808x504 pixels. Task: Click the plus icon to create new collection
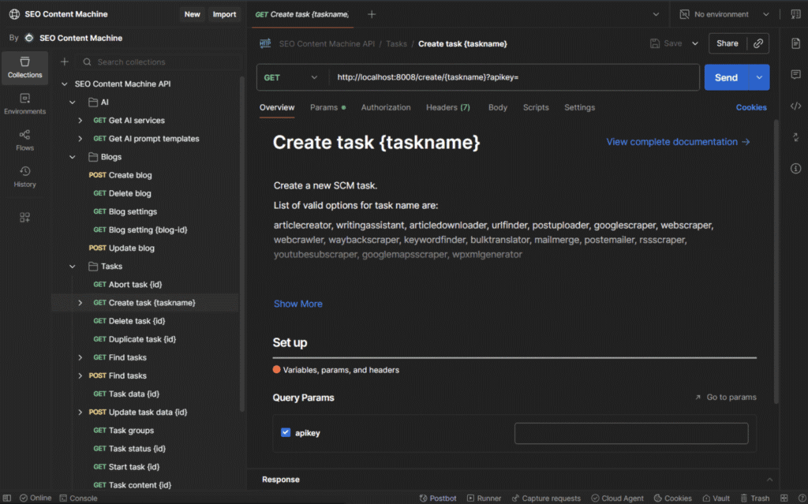point(65,62)
